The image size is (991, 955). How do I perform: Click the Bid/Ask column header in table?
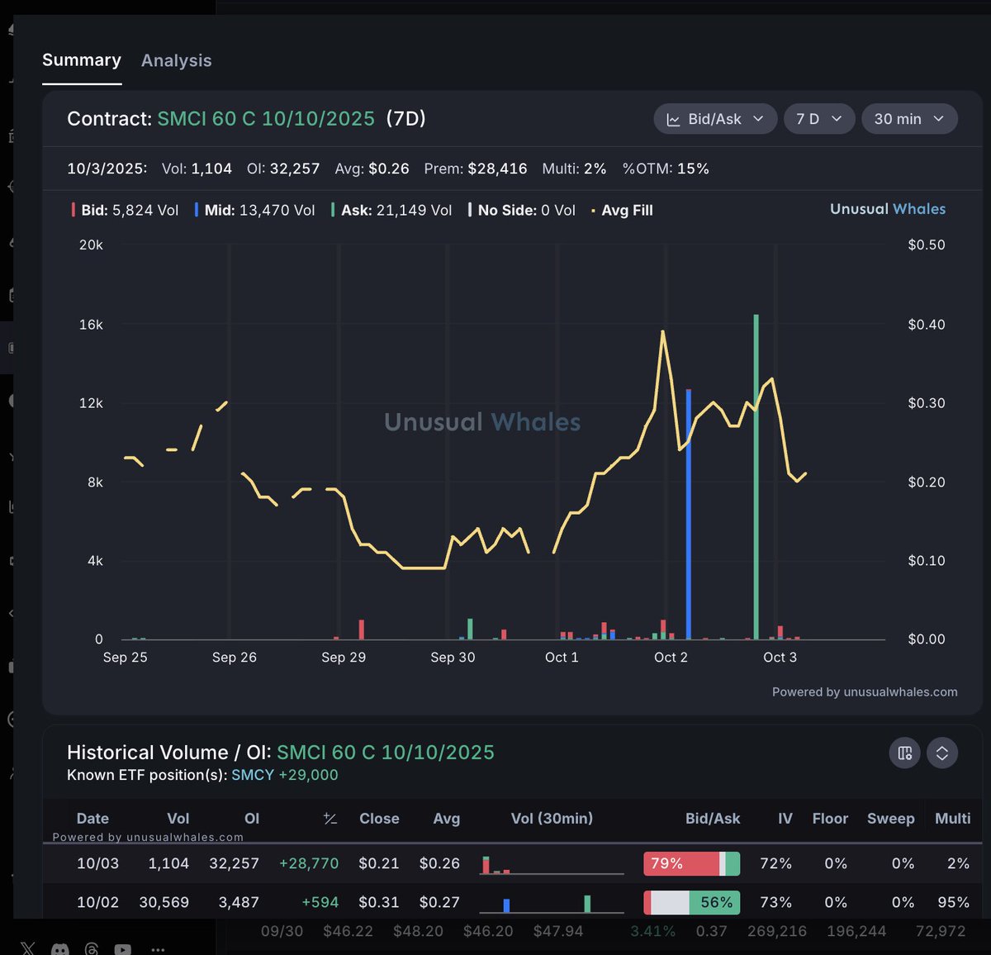pos(713,819)
